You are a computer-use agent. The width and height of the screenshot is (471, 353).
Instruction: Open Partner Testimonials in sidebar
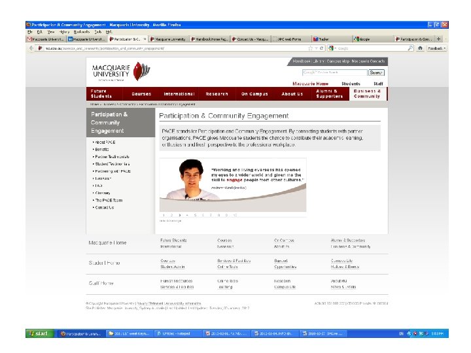tap(112, 157)
